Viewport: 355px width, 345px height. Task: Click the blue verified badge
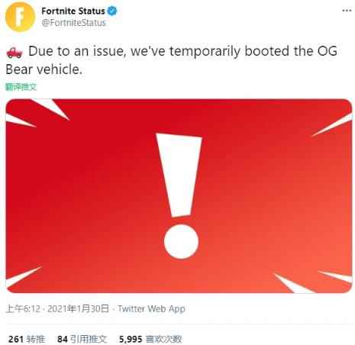point(112,11)
